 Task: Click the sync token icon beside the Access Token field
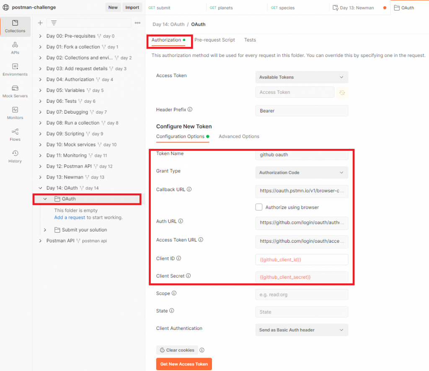(342, 93)
